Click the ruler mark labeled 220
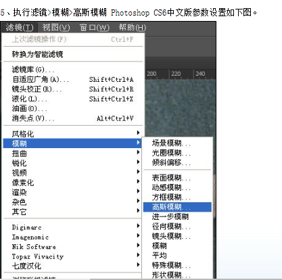 tap(176, 74)
